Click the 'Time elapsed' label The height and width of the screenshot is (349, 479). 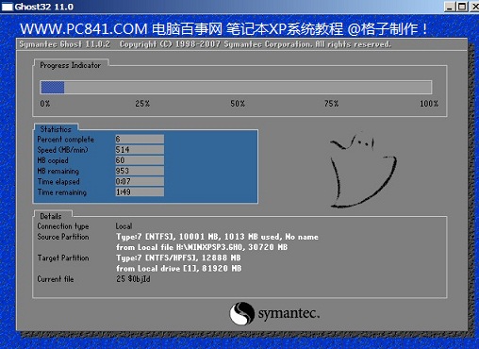(58, 182)
